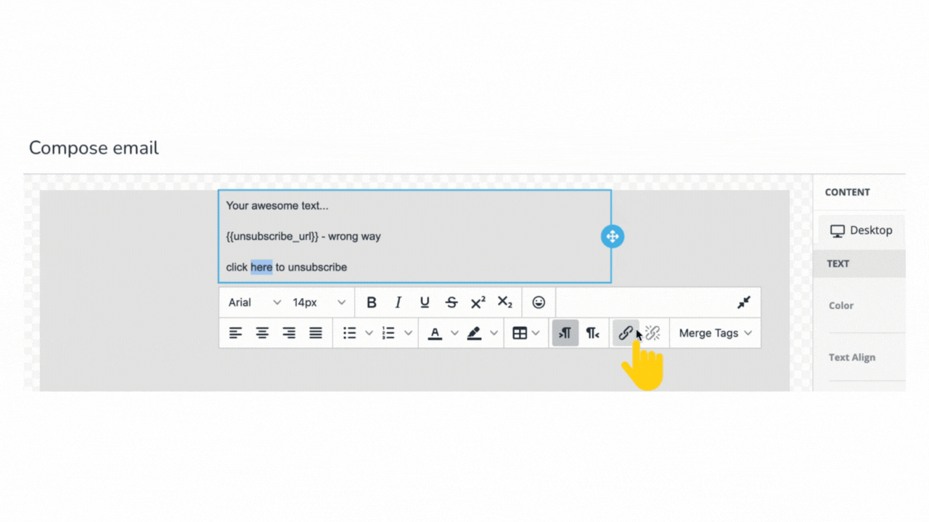Apply strikethrough to text
Screen dimensions: 929x522
tap(451, 302)
